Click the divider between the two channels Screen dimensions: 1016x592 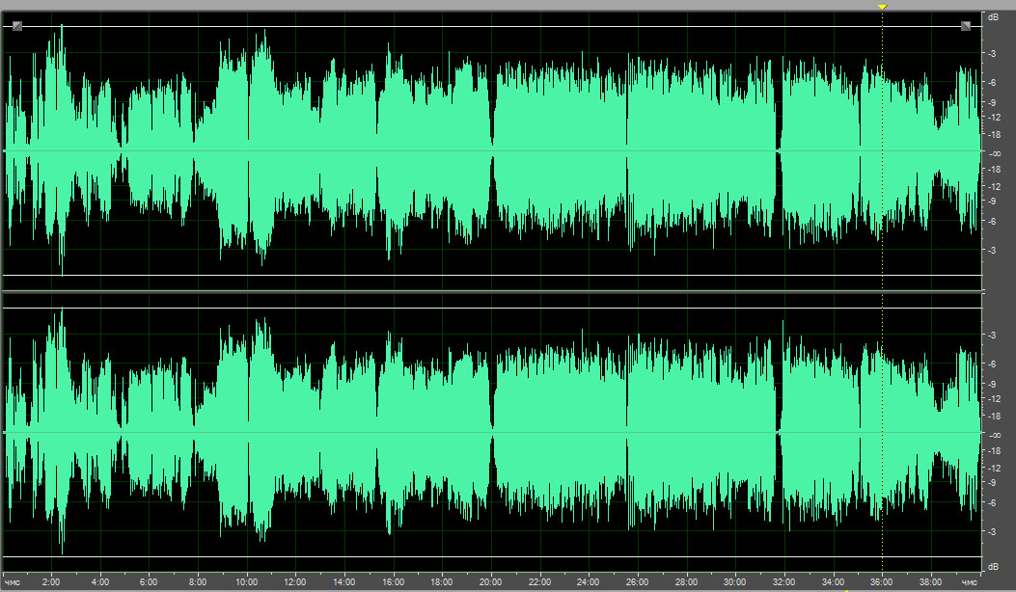tap(492, 292)
